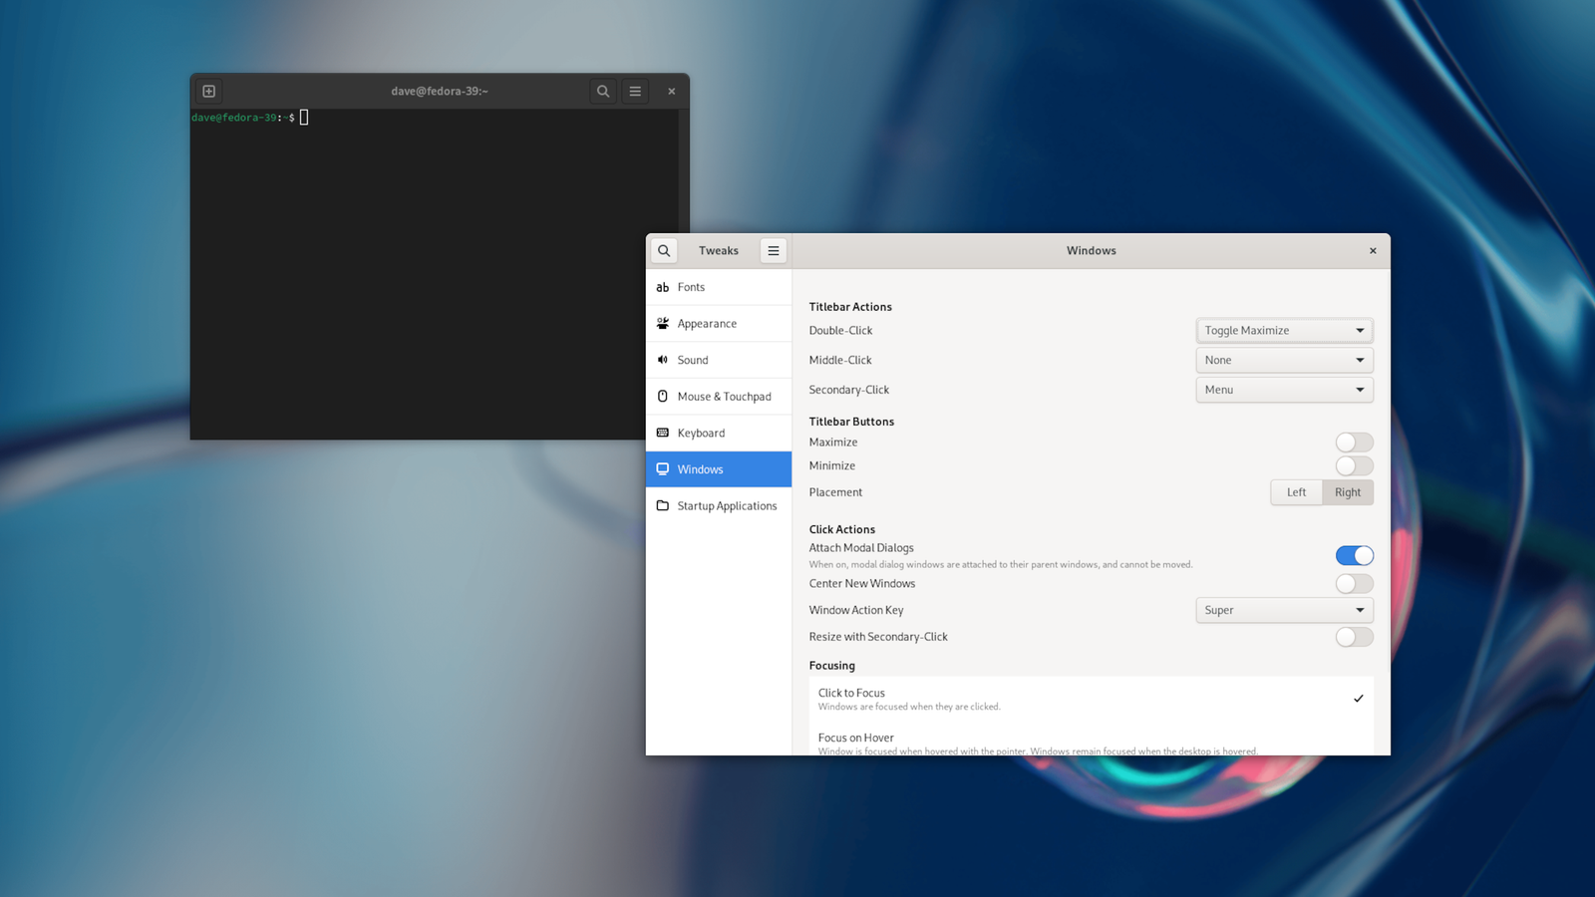Open the terminal hamburger menu

(635, 91)
